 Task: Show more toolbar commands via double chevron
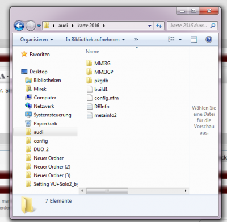(x=136, y=39)
